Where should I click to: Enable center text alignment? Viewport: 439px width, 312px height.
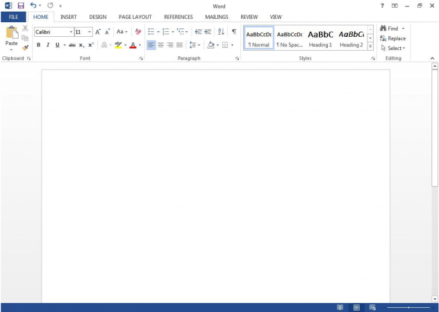pyautogui.click(x=160, y=45)
